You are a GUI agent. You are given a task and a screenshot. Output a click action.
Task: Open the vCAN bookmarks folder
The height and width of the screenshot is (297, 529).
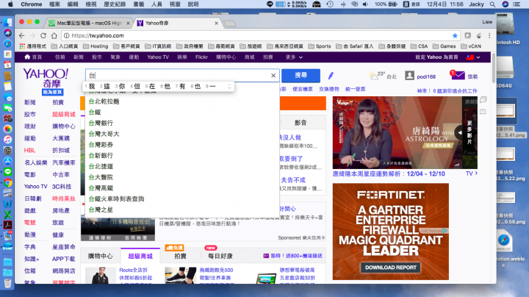[x=471, y=46]
